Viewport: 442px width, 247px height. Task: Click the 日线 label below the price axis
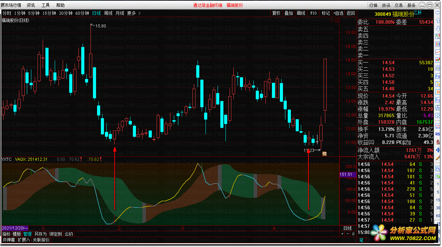point(348,228)
